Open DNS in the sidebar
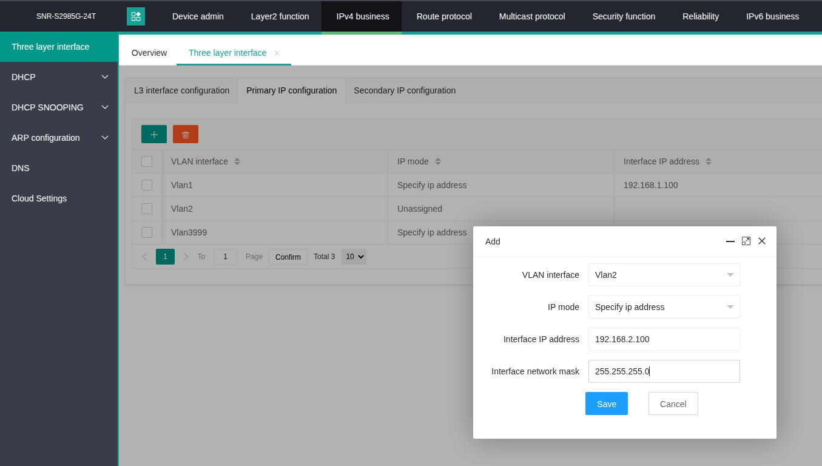822x466 pixels. click(x=59, y=168)
